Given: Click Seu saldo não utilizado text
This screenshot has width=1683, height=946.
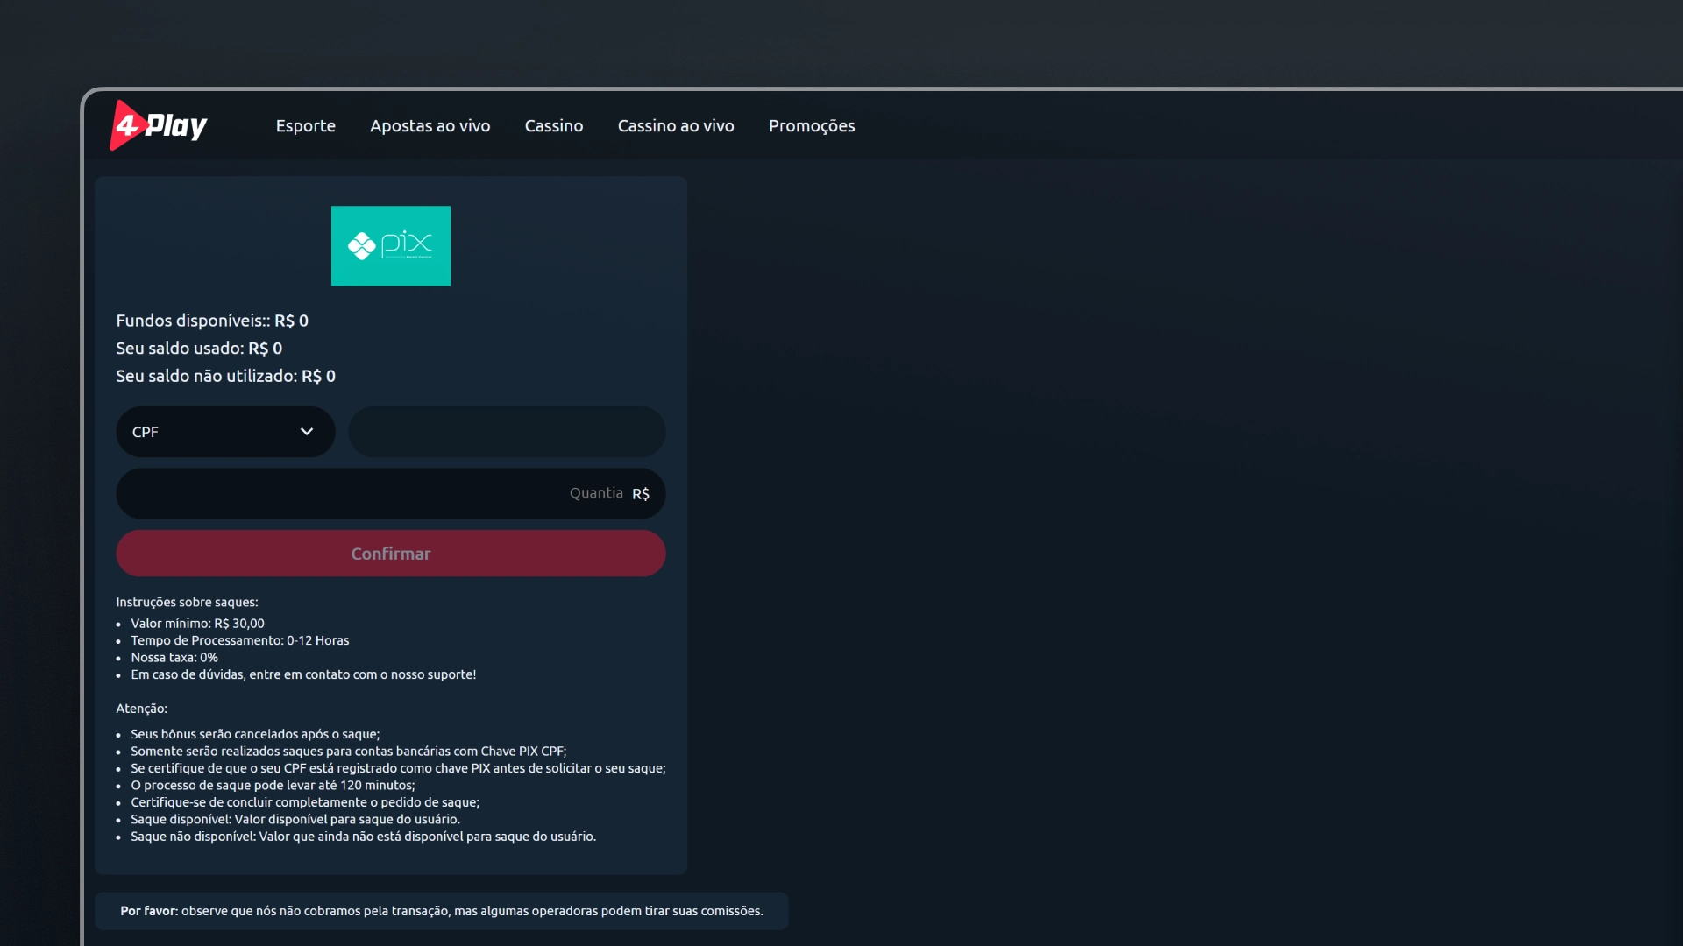Looking at the screenshot, I should 225,376.
